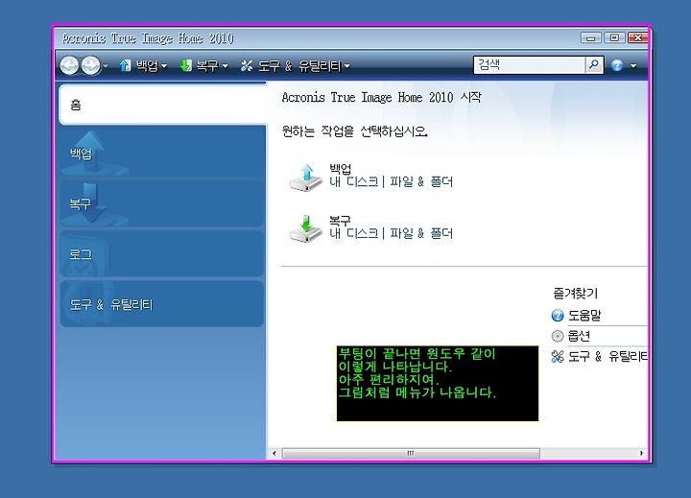Focus the 검색 search input field
691x498 pixels.
point(529,65)
